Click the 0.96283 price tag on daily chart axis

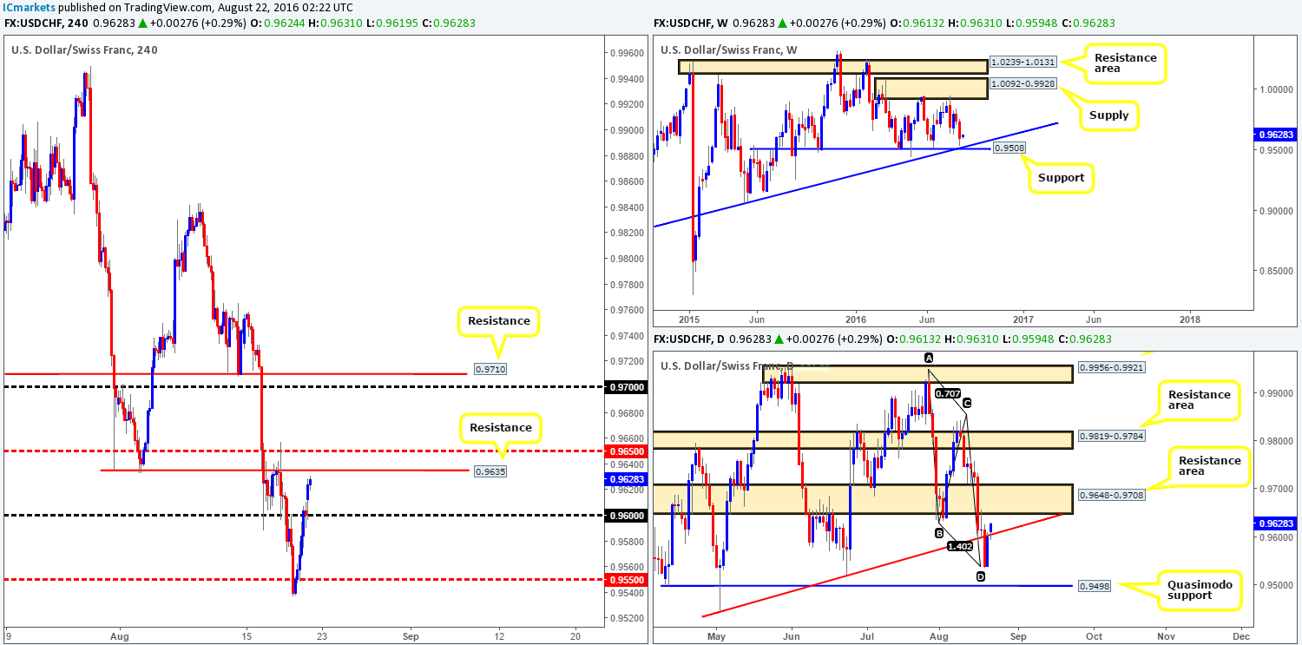tap(1277, 523)
